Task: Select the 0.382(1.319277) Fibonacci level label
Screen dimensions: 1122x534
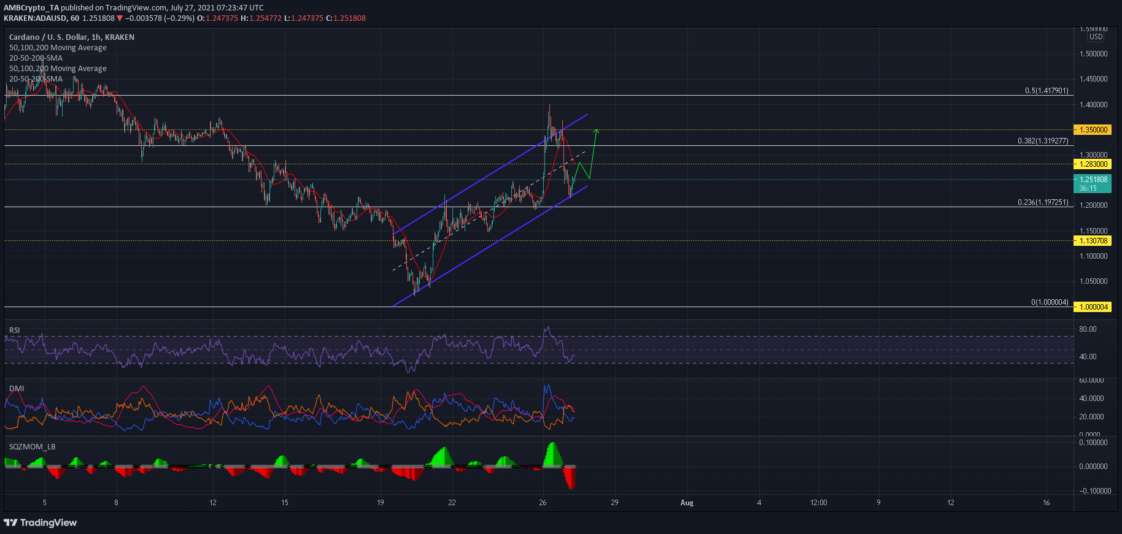Action: [1043, 141]
